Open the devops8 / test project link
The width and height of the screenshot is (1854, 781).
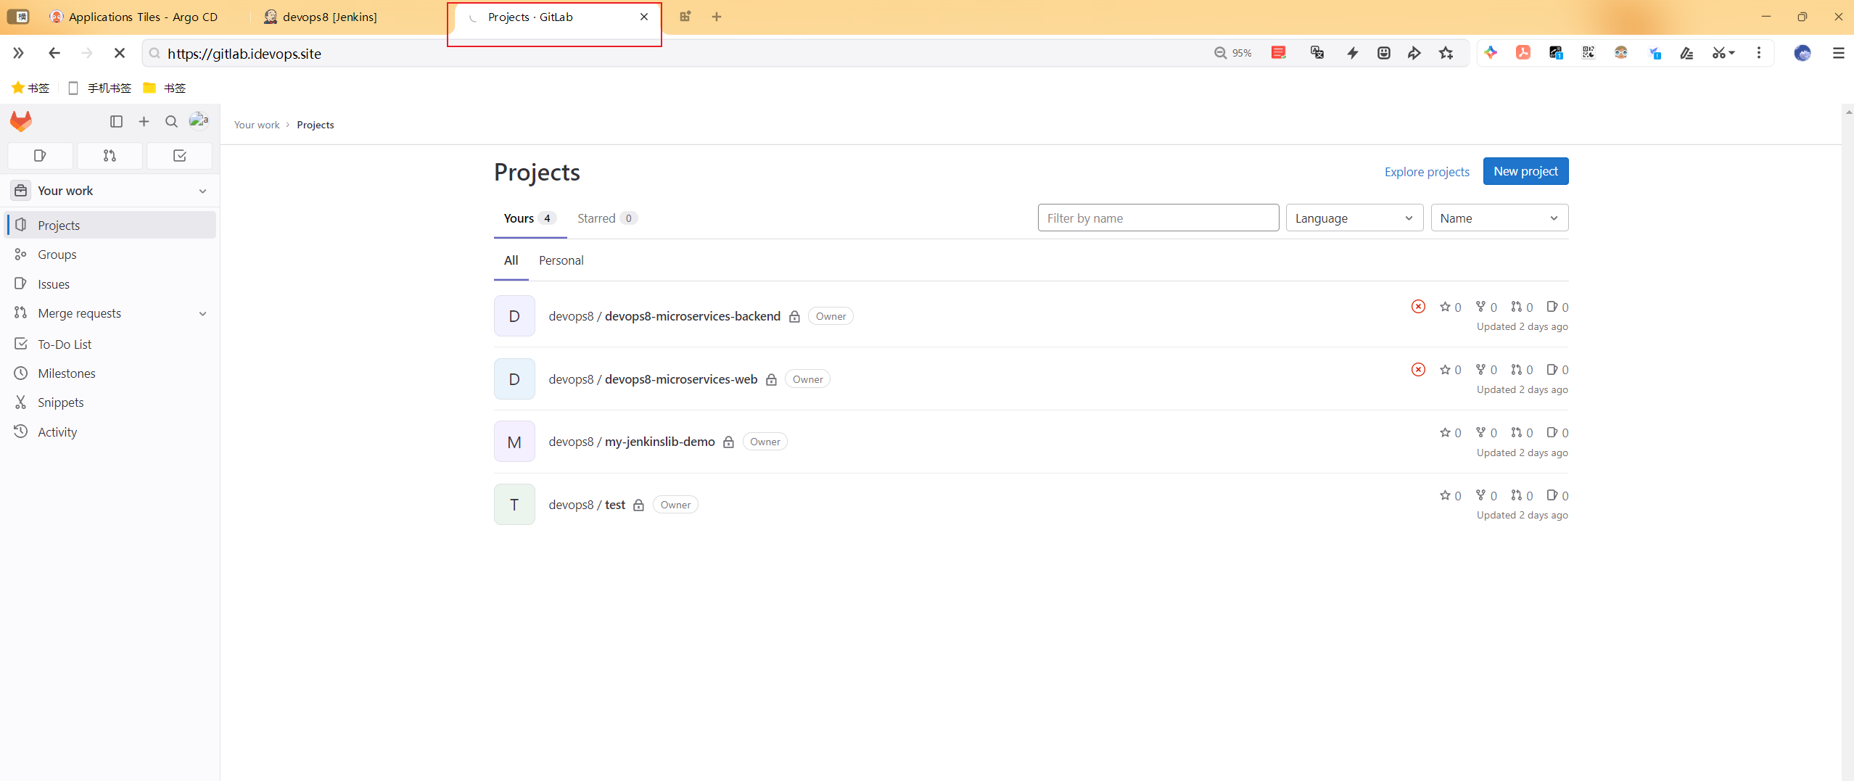click(x=587, y=505)
